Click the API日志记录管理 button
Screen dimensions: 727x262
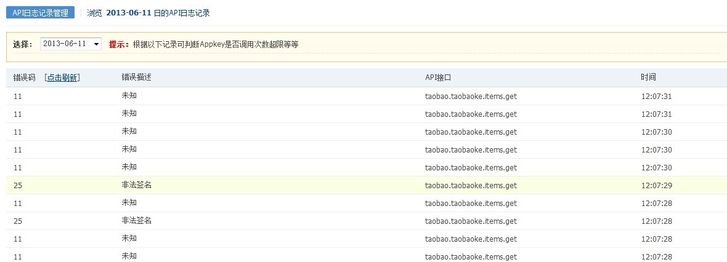(40, 13)
